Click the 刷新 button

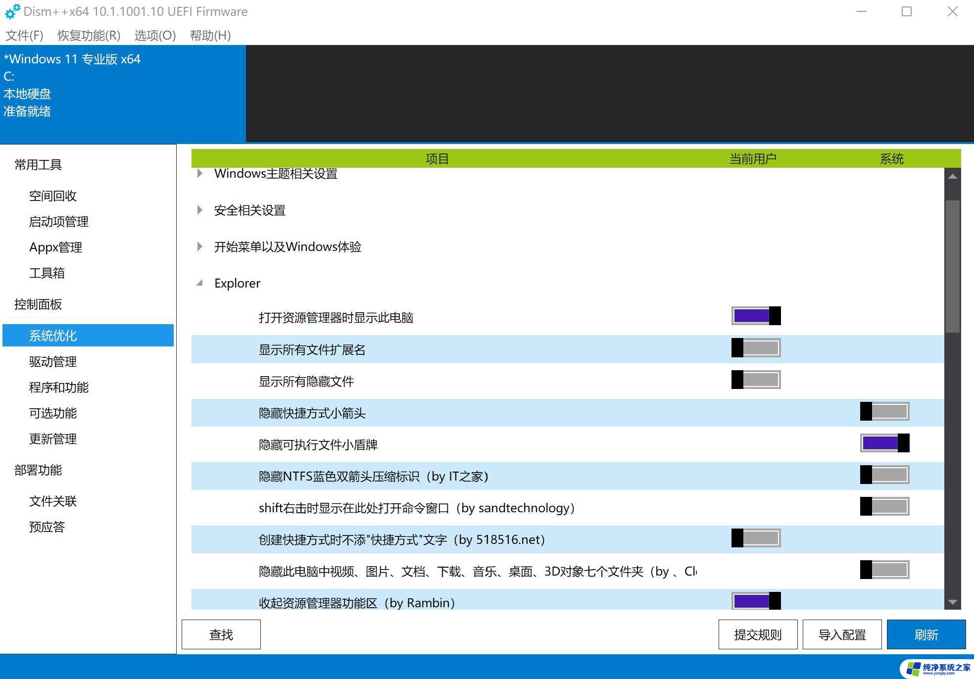coord(926,634)
